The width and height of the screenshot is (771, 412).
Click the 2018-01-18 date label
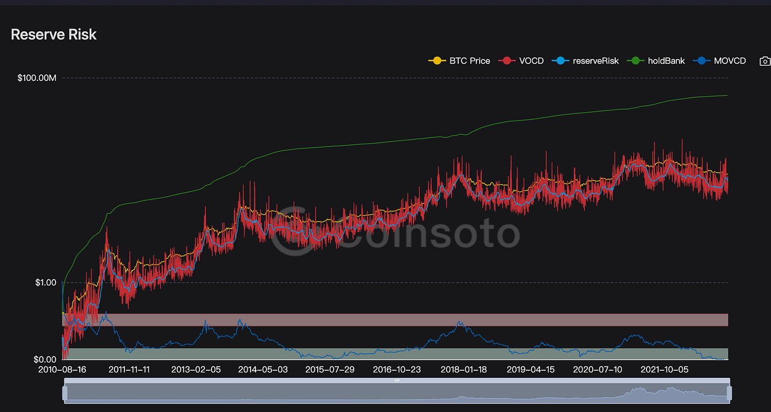pos(465,370)
